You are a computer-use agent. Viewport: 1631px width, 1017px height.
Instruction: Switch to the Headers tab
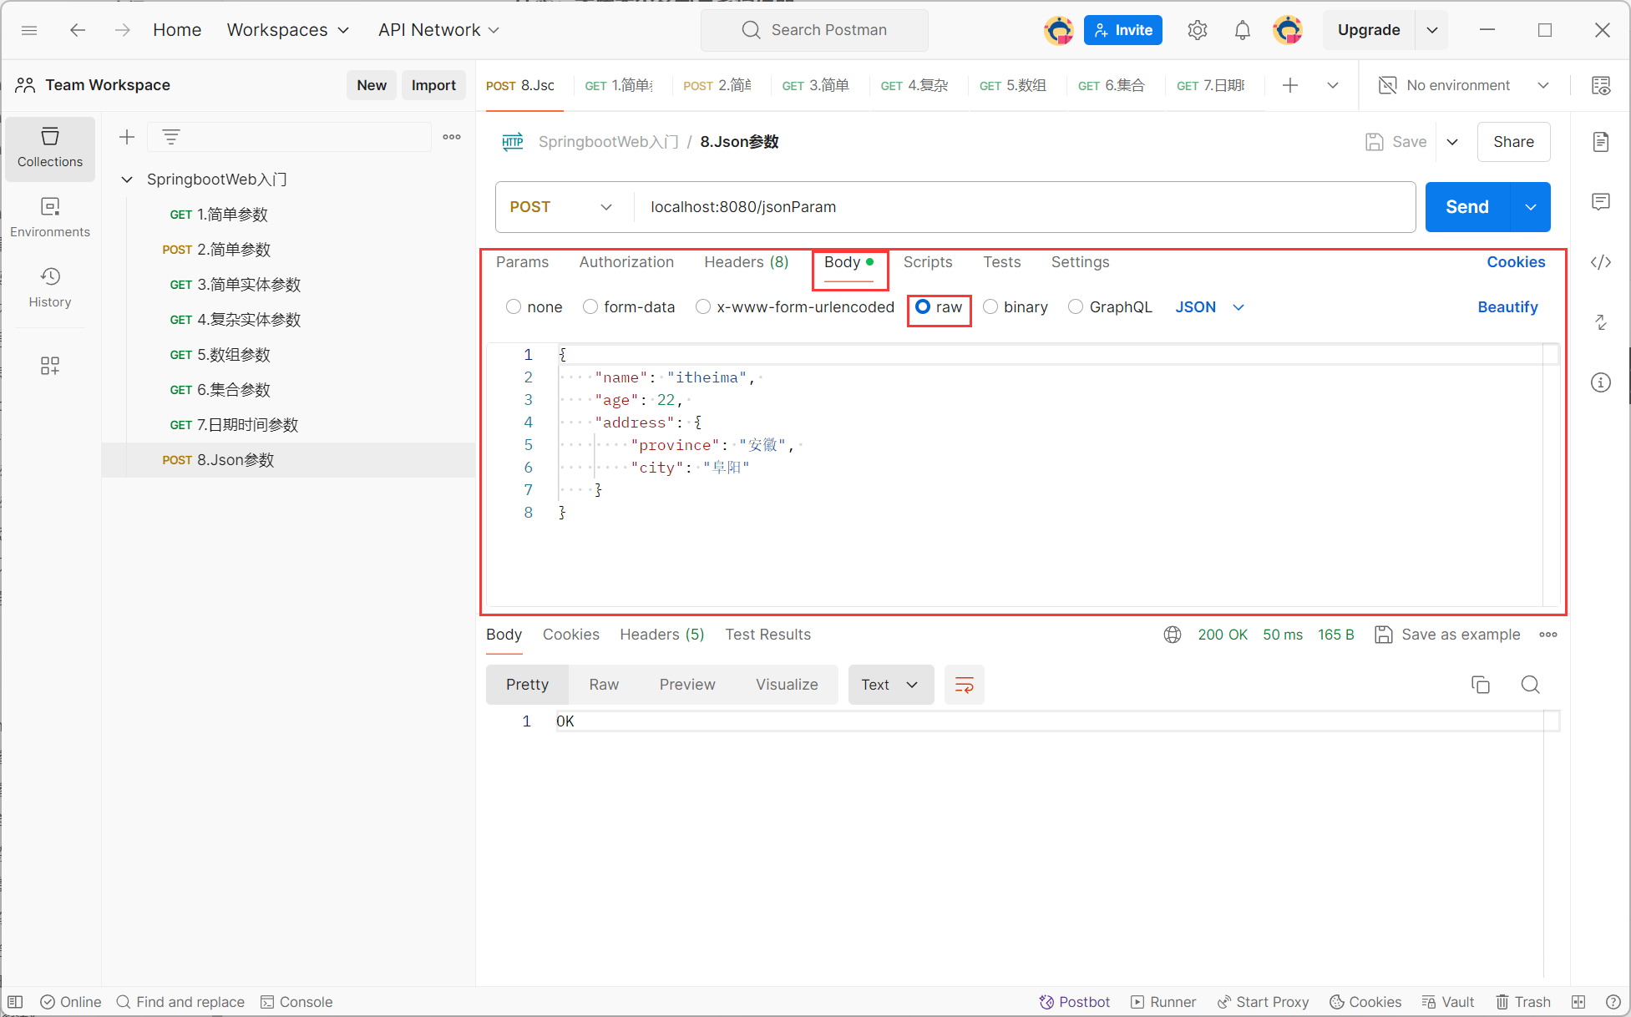[747, 261]
